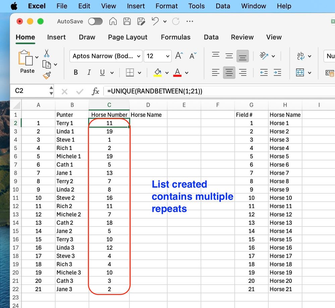Toggle Italic formatting
335x308 pixels.
[x=89, y=72]
